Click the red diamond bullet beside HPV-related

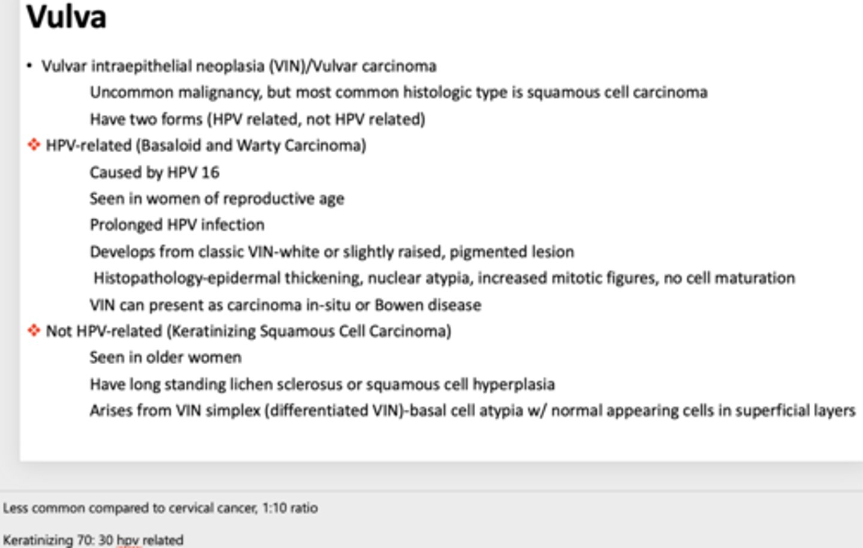pos(34,145)
